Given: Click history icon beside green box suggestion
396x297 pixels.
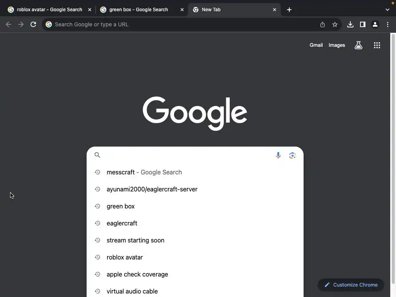Looking at the screenshot, I should coord(97,207).
